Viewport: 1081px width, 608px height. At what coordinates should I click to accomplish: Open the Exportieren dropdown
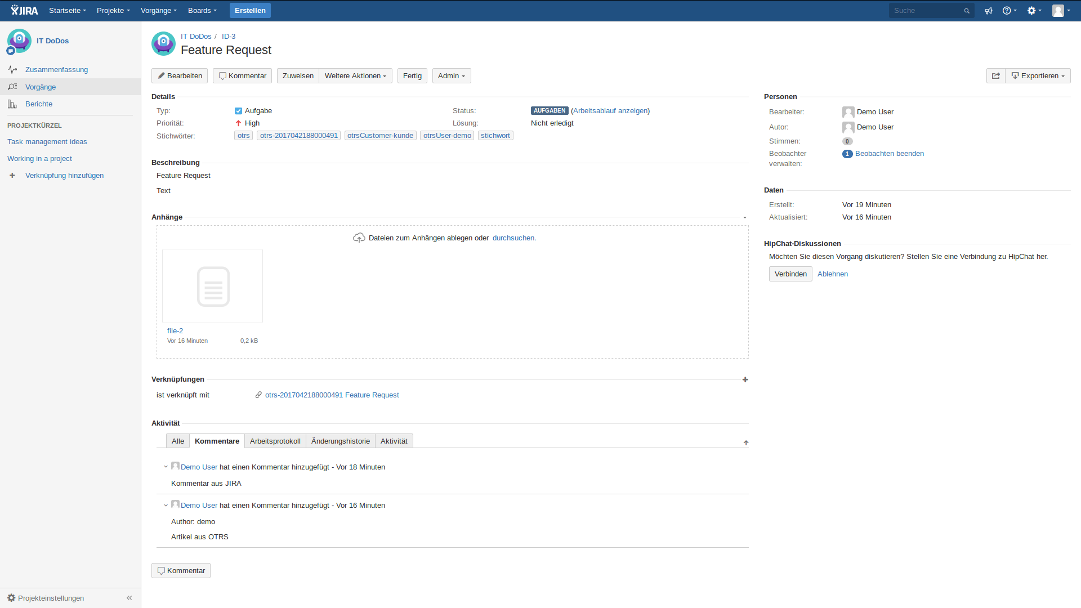click(1038, 76)
